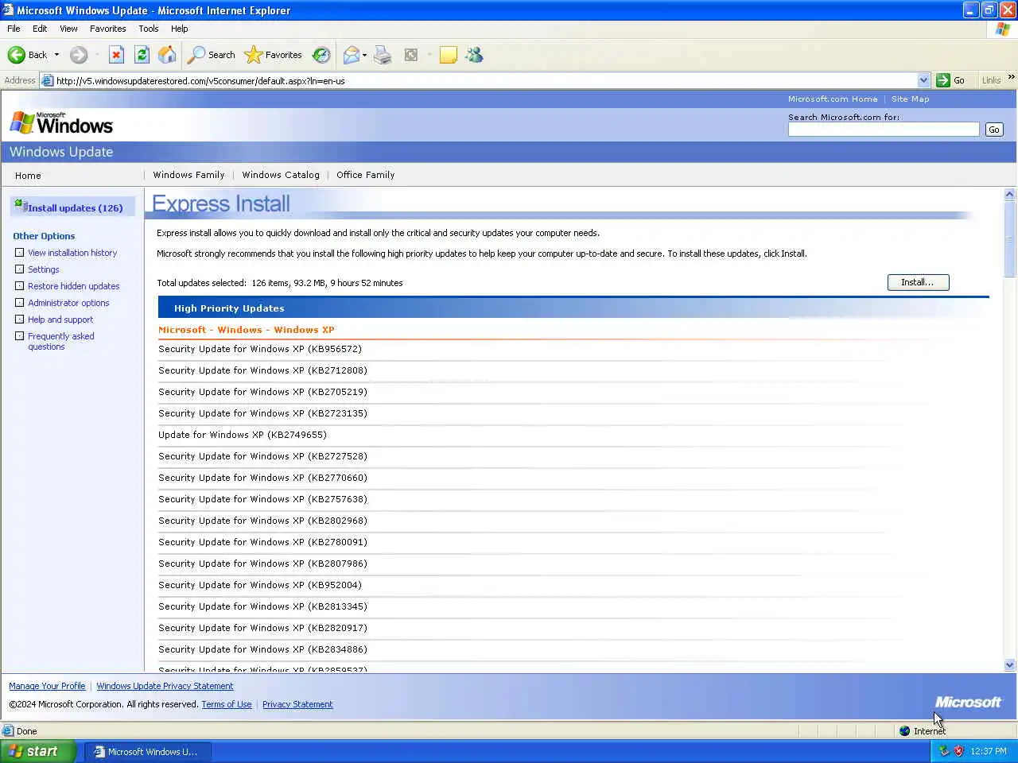Open the Windows Catalog tab
Viewport: 1018px width, 763px height.
coord(281,175)
